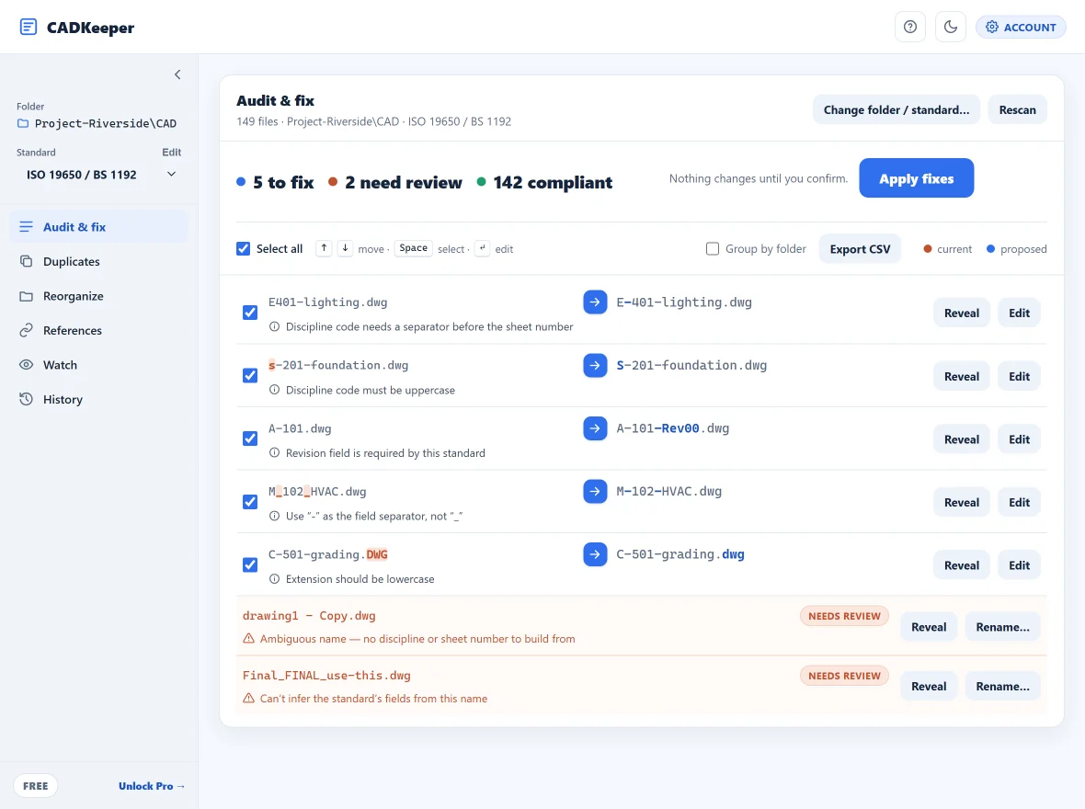The width and height of the screenshot is (1085, 809).
Task: Click the References link icon
Action: click(27, 331)
